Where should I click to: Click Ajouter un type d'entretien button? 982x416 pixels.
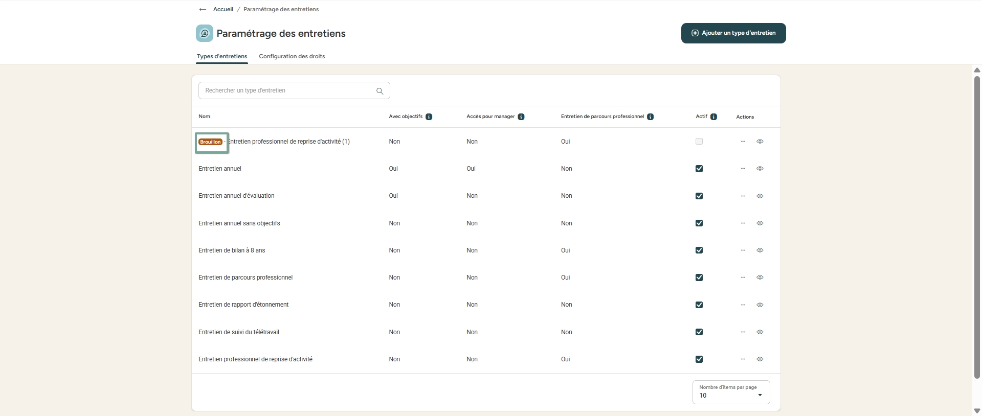(733, 33)
